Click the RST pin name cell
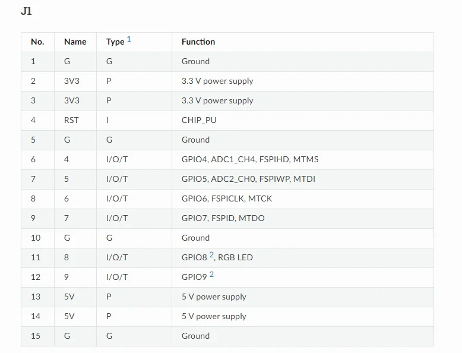462x353 pixels. click(x=71, y=120)
